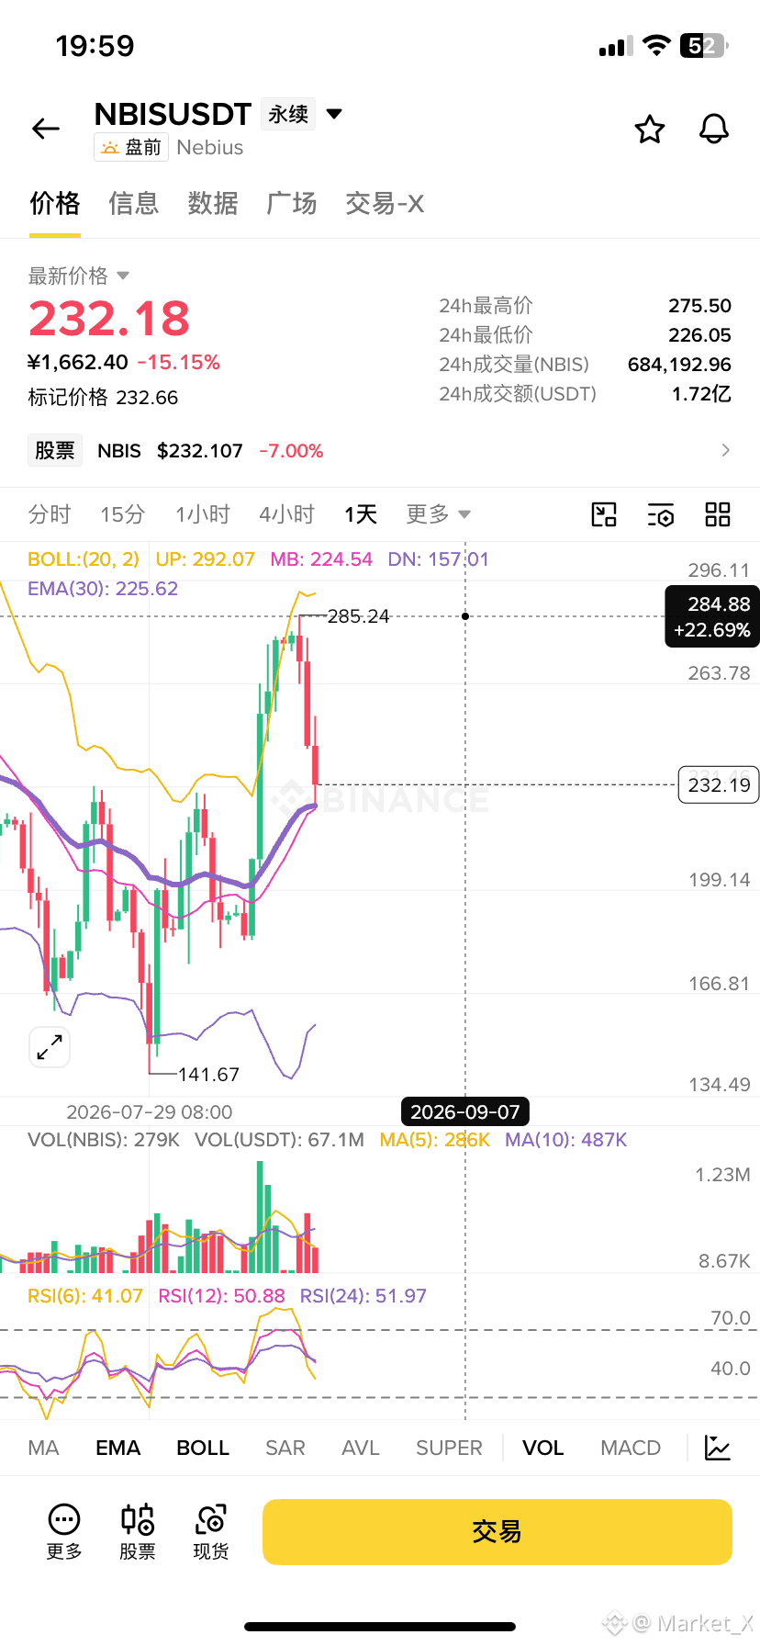
Task: Open the 现货 spot shortcut at bottom
Action: click(211, 1531)
